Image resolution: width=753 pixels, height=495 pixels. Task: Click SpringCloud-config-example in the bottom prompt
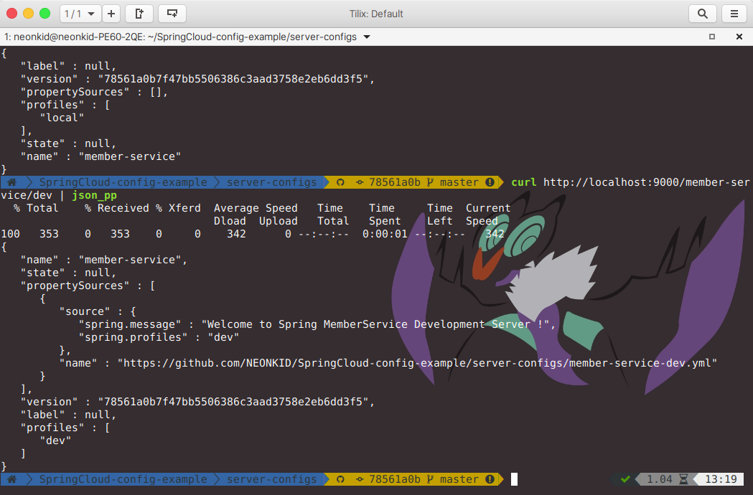(123, 479)
